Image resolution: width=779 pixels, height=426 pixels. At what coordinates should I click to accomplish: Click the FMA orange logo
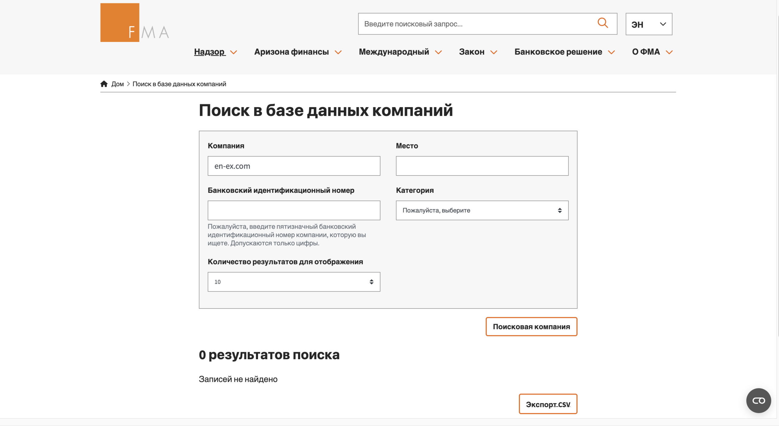(134, 22)
